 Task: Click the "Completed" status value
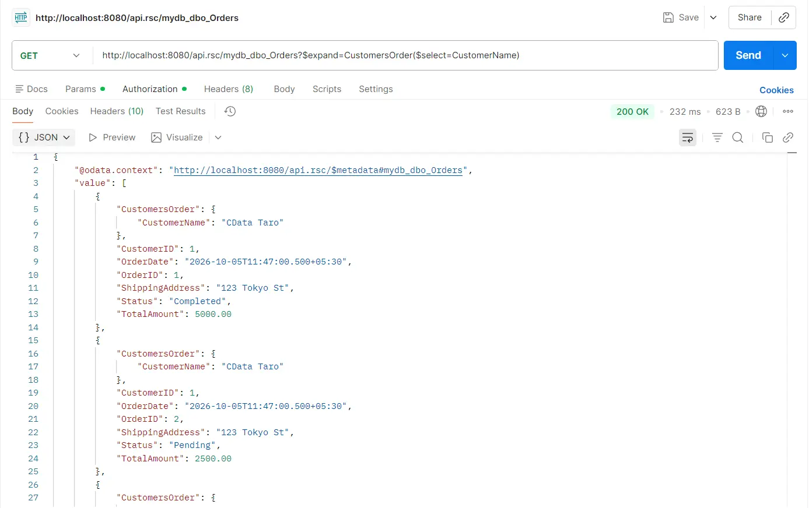198,301
